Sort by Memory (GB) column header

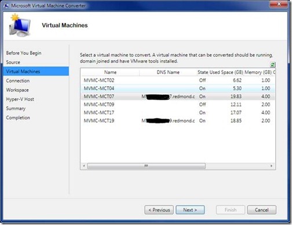[258, 72]
